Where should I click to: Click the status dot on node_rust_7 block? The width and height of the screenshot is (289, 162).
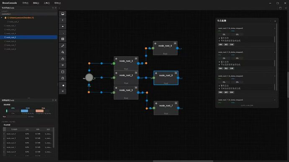[x=156, y=104]
